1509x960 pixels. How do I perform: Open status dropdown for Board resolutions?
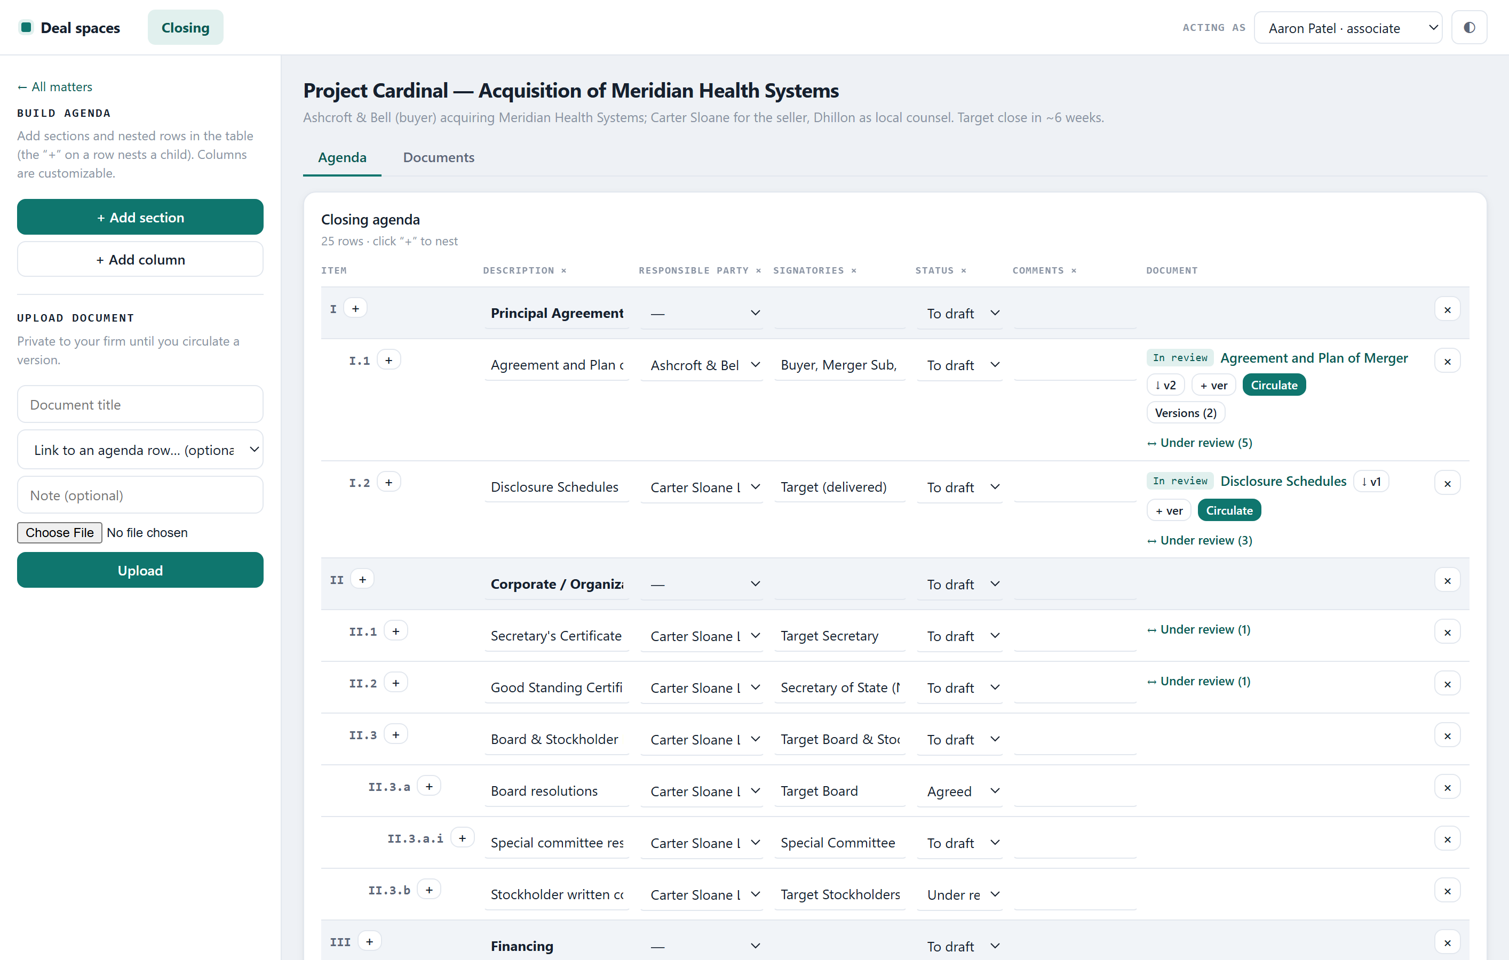click(x=959, y=791)
